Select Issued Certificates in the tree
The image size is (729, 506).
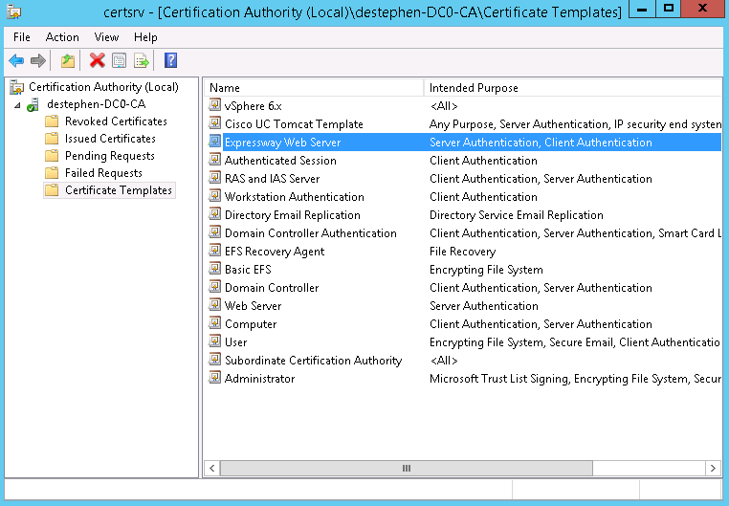click(110, 139)
